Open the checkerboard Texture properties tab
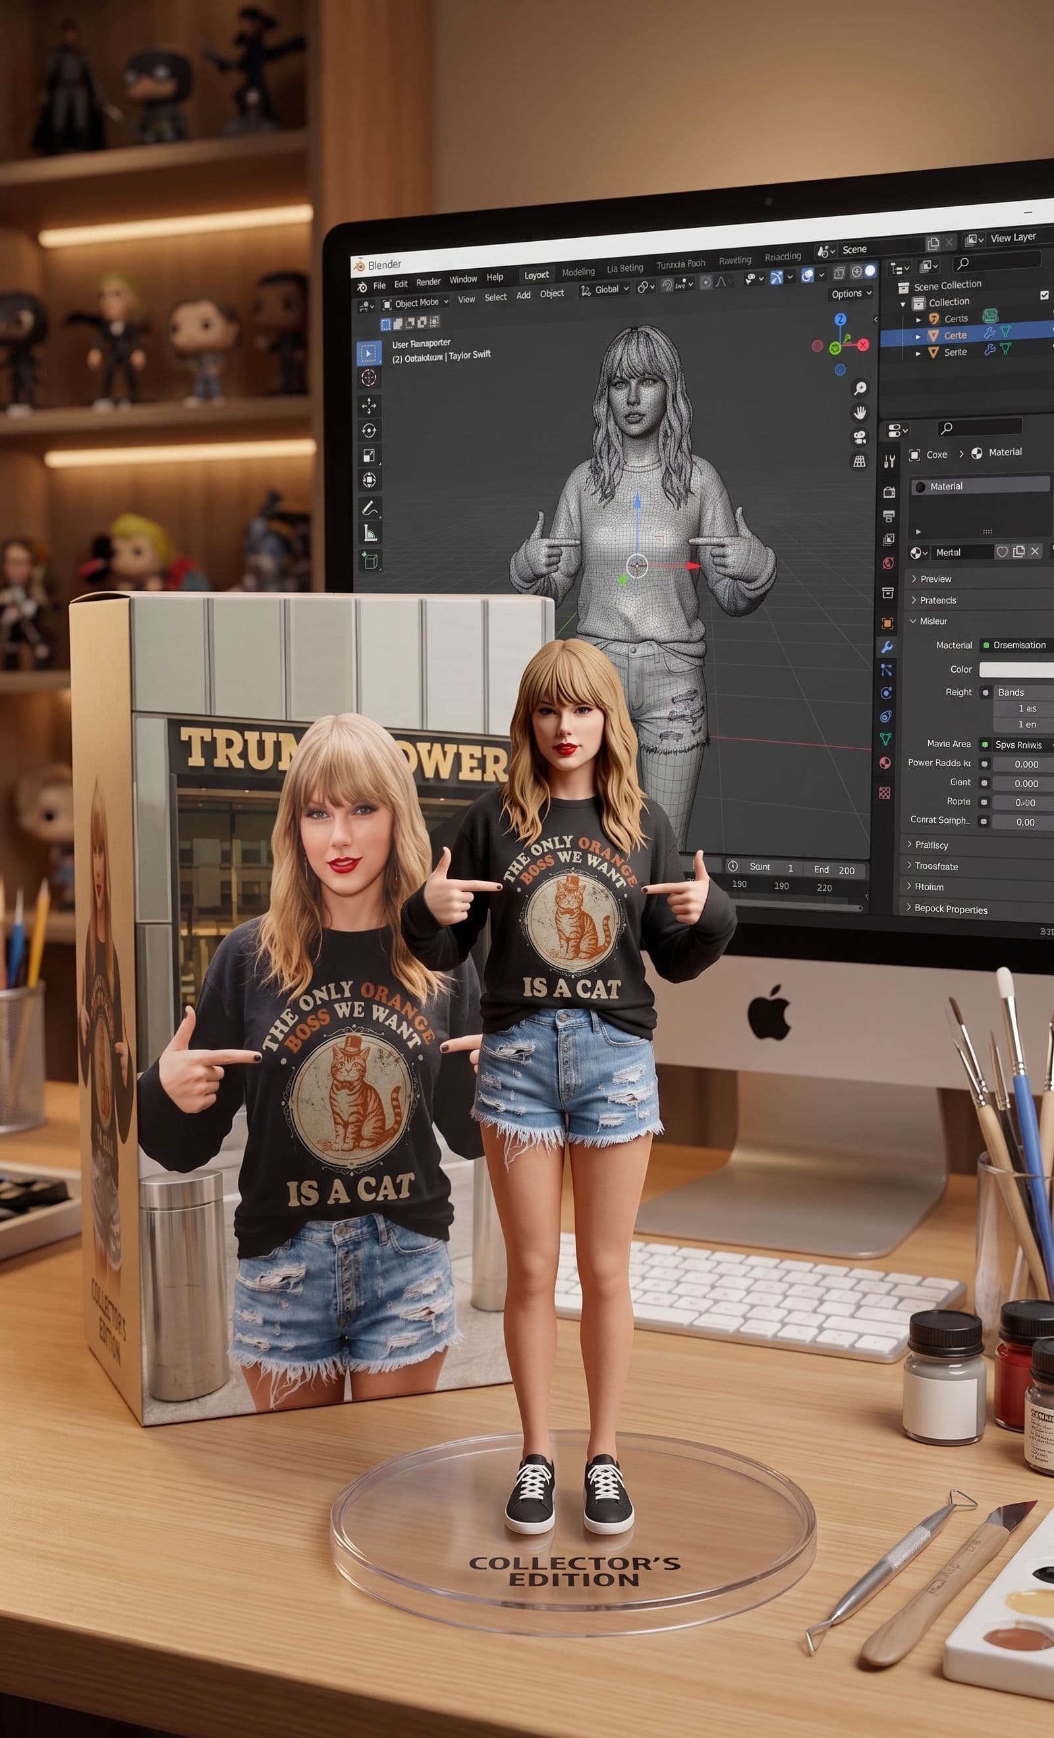 click(885, 793)
